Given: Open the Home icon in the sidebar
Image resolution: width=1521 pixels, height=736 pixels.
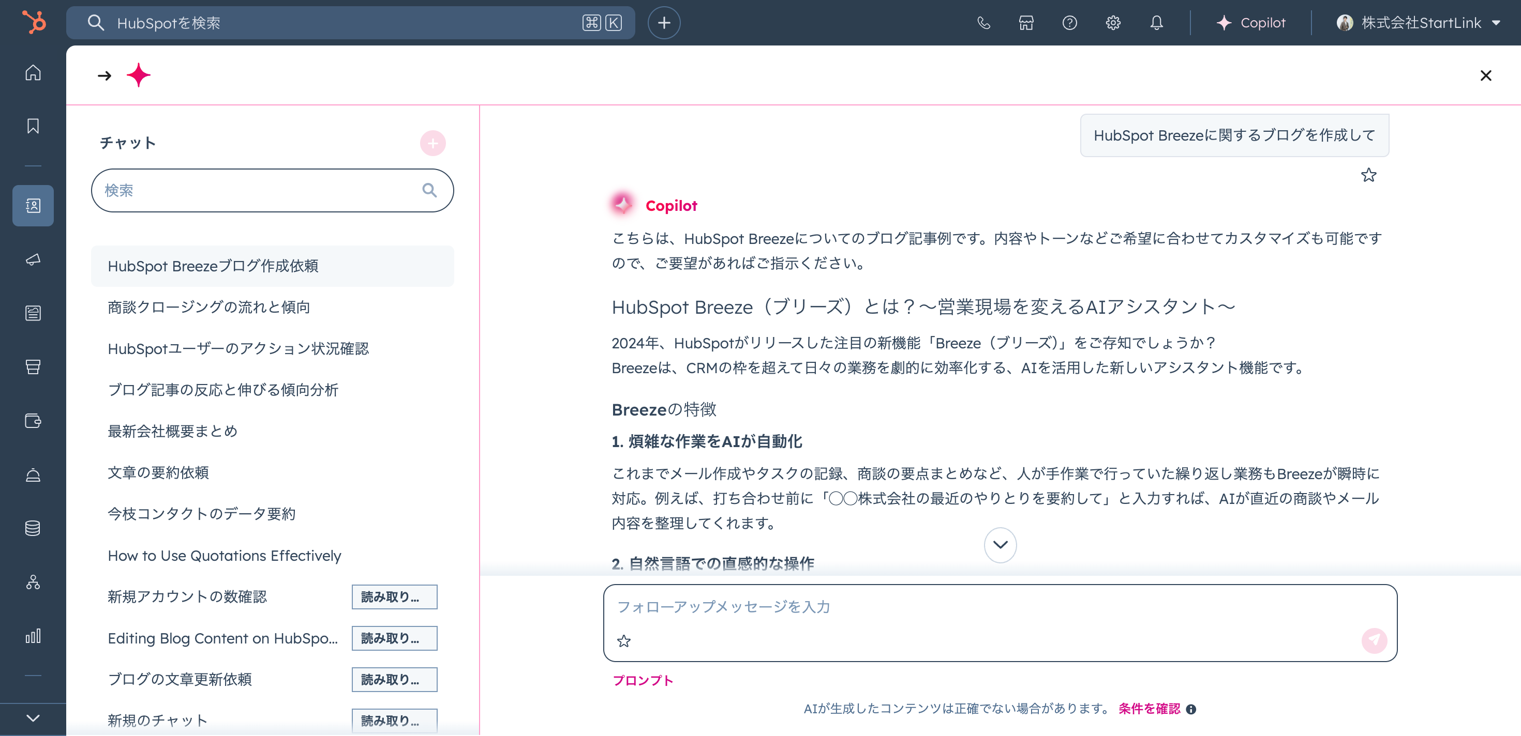Looking at the screenshot, I should click(33, 72).
